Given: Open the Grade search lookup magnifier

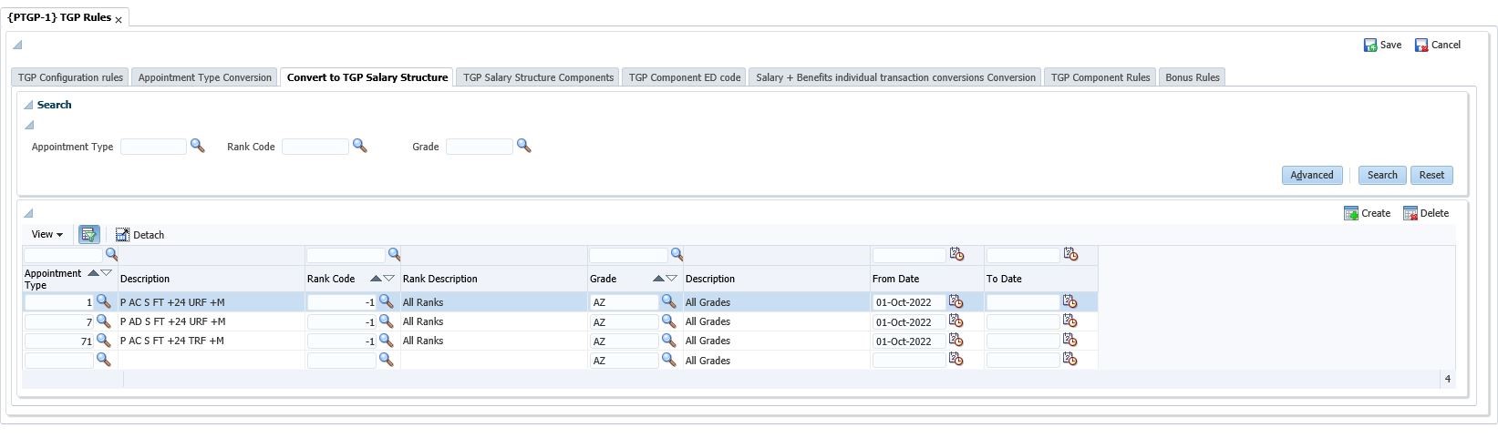Looking at the screenshot, I should click(523, 146).
